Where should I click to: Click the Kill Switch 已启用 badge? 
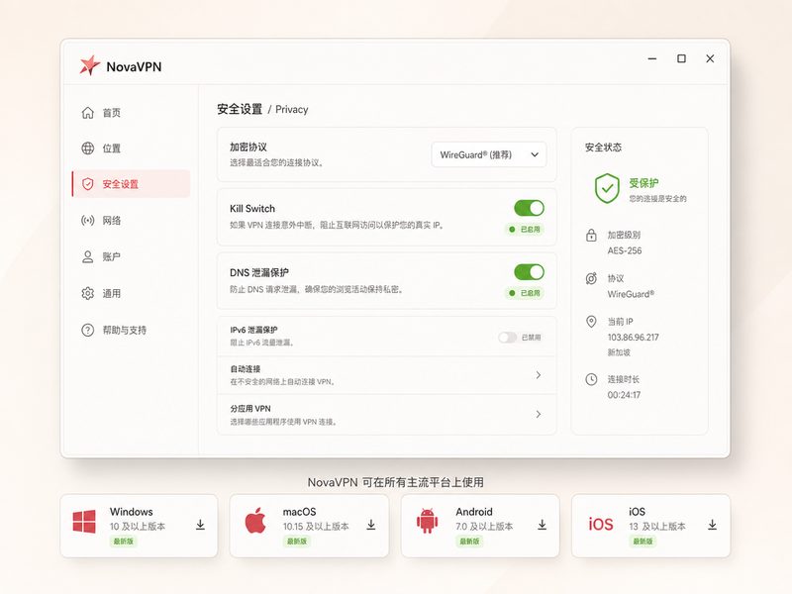525,230
